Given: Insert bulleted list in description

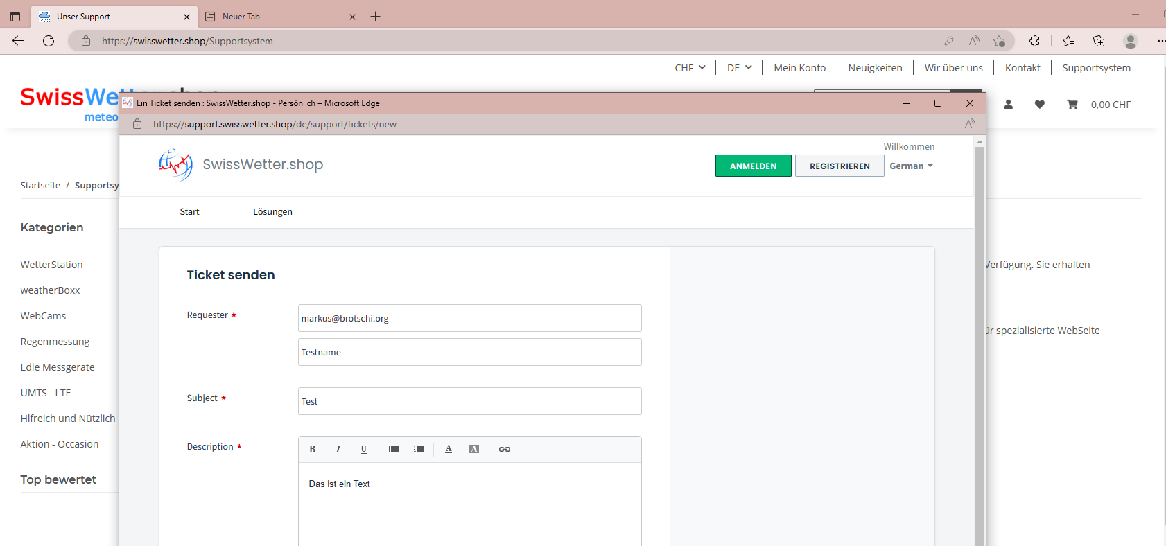Looking at the screenshot, I should (x=394, y=449).
